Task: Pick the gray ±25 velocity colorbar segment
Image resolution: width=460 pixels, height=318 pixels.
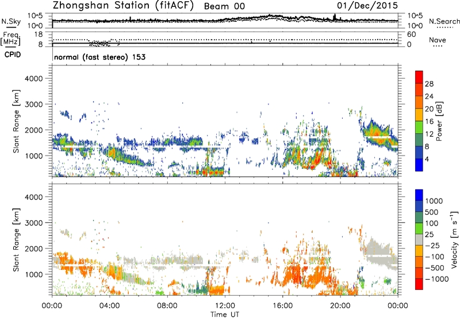Action: pos(419,240)
